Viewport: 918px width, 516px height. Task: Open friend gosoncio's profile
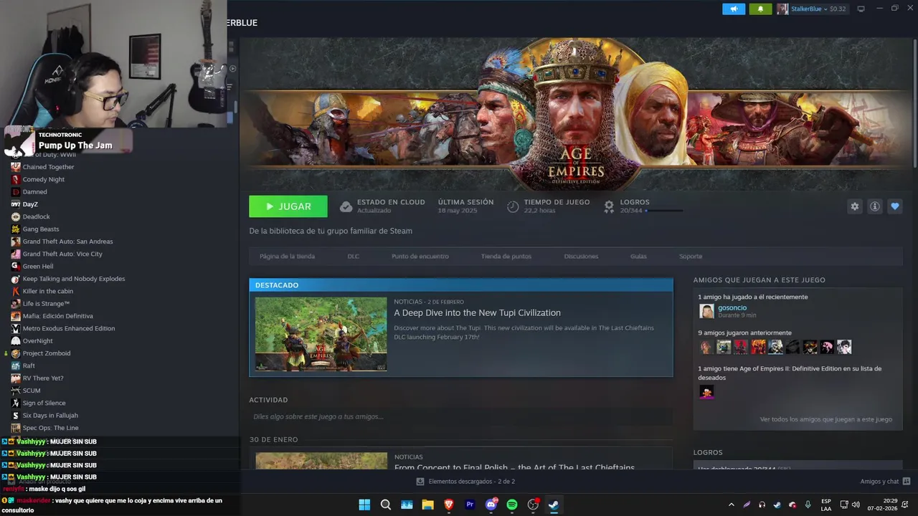732,307
